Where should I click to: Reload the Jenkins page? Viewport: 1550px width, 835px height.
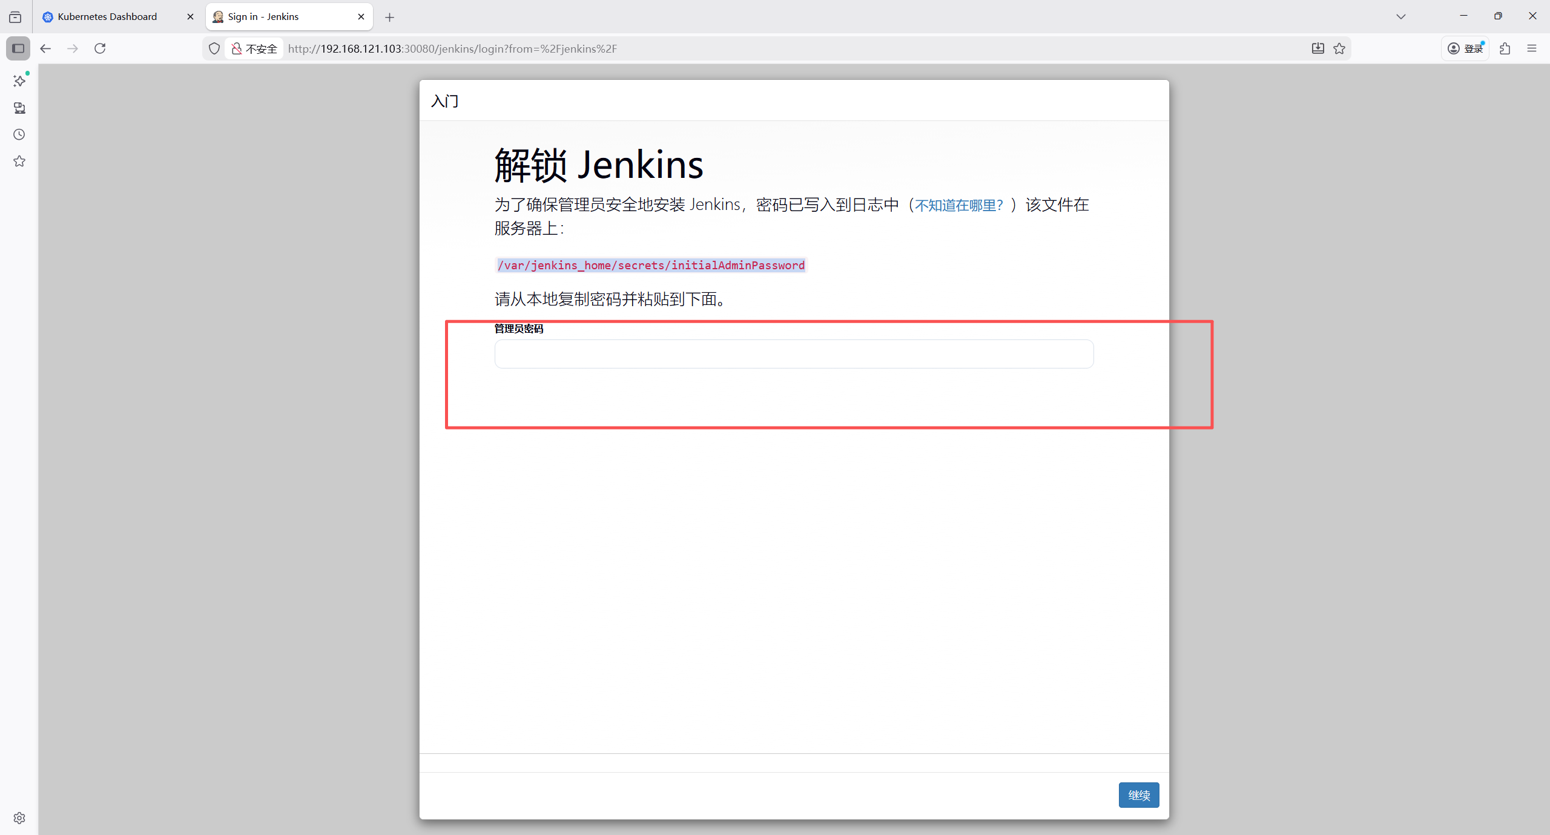(x=100, y=48)
